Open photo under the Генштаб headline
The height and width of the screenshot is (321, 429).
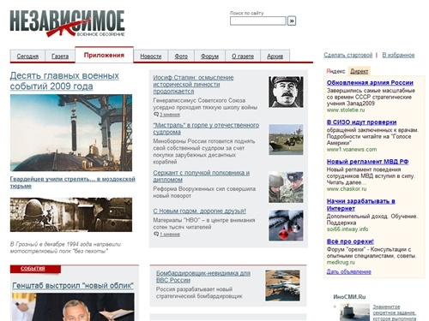(73, 307)
